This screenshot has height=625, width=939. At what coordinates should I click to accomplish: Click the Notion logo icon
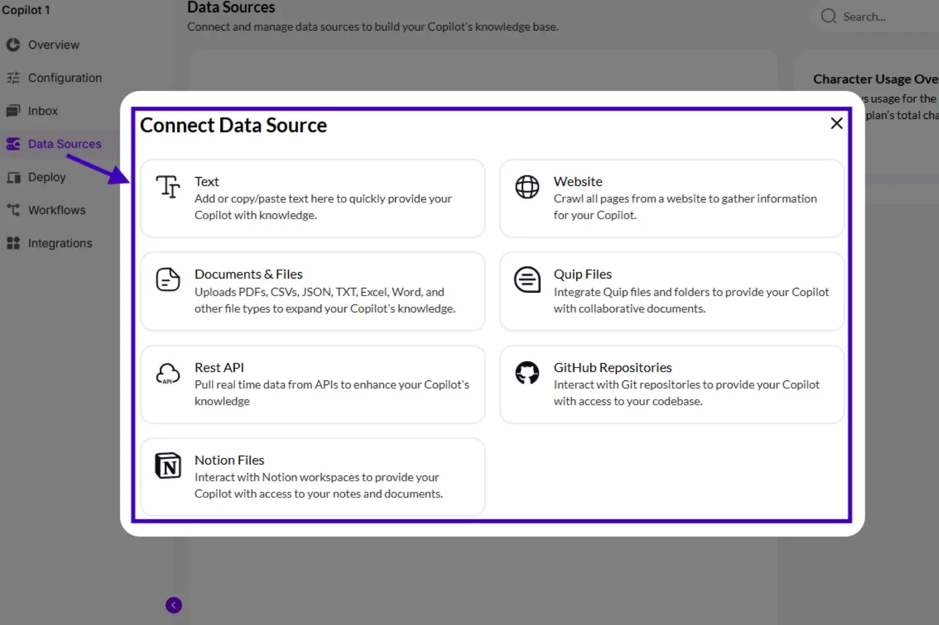tap(168, 466)
